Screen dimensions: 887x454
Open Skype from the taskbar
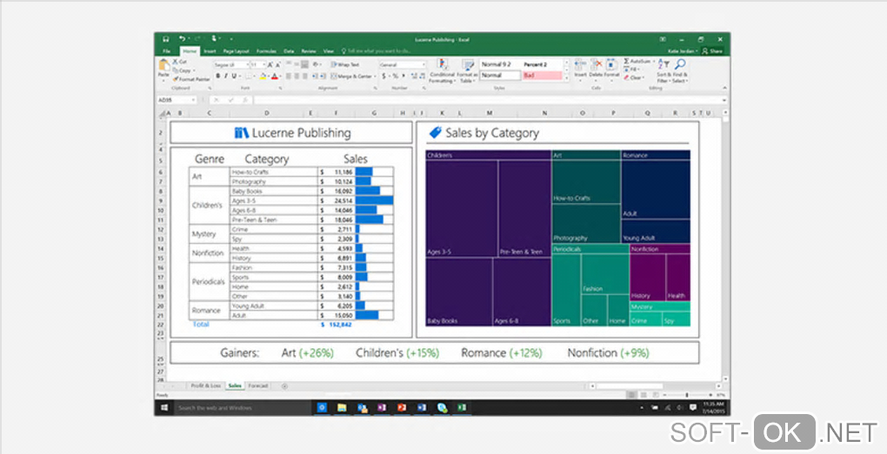[442, 408]
